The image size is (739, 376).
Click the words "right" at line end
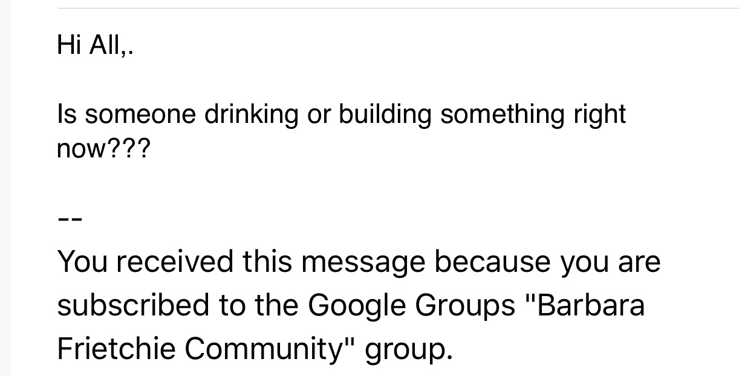click(x=597, y=116)
